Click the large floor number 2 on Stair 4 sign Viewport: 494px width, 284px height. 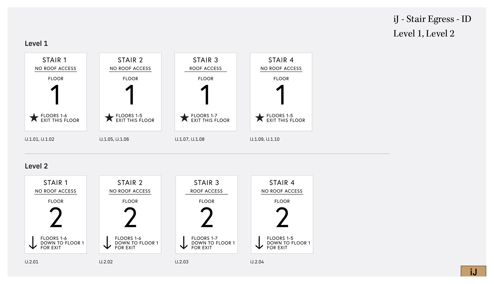282,218
